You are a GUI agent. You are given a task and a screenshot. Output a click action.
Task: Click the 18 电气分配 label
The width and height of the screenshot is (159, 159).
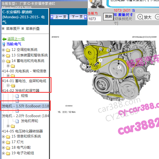pyautogui.click(x=21, y=147)
